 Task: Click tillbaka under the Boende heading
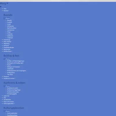tap(7, 18)
